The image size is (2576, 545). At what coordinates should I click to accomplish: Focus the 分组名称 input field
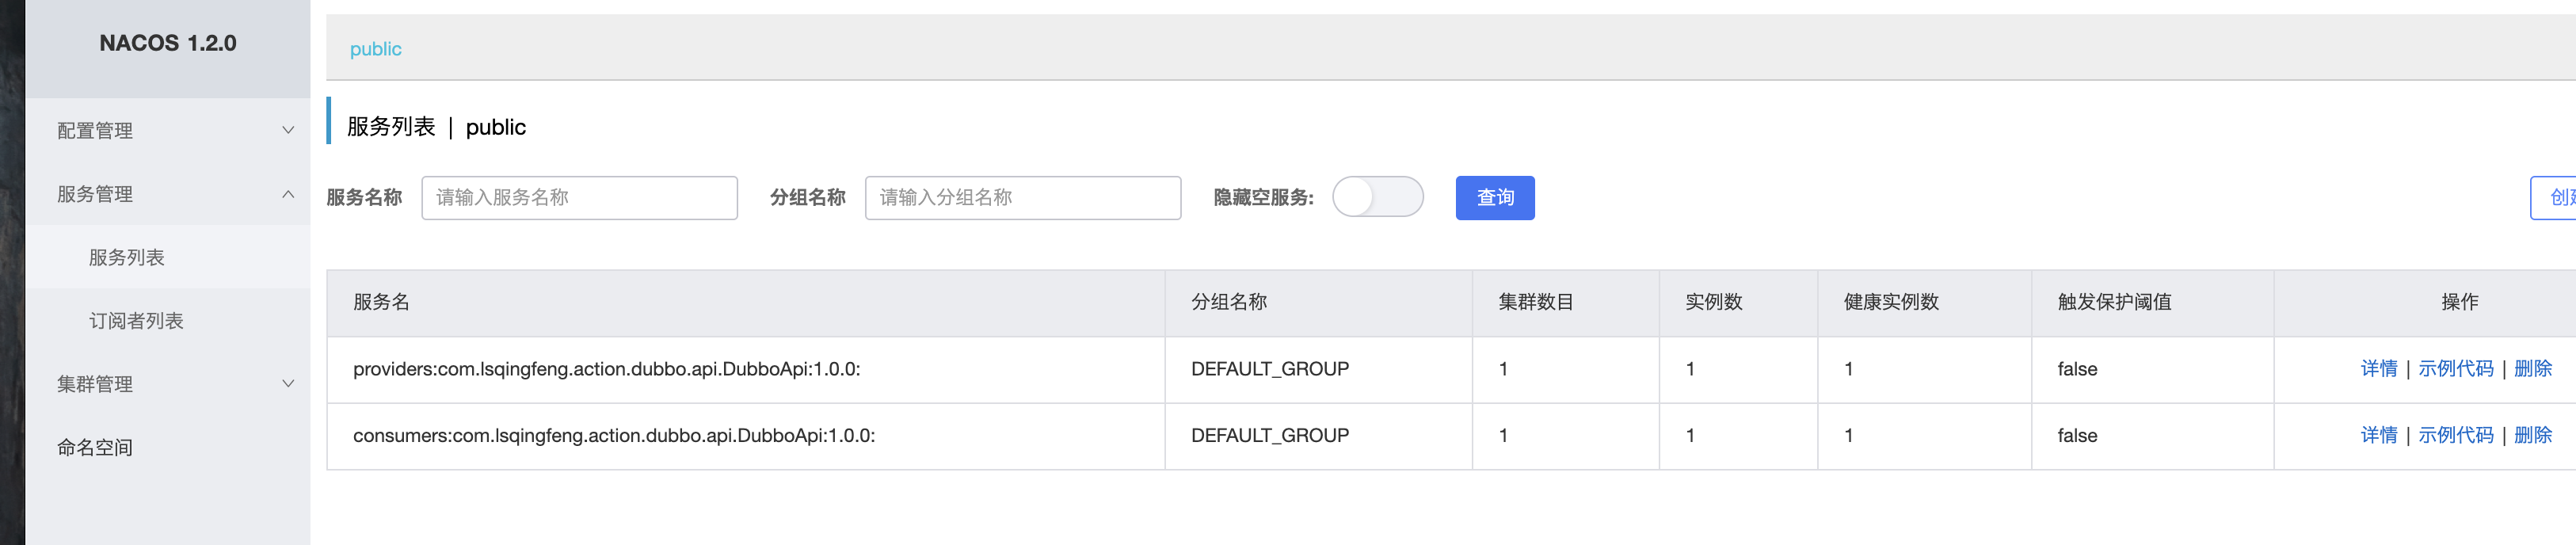[x=1022, y=198]
